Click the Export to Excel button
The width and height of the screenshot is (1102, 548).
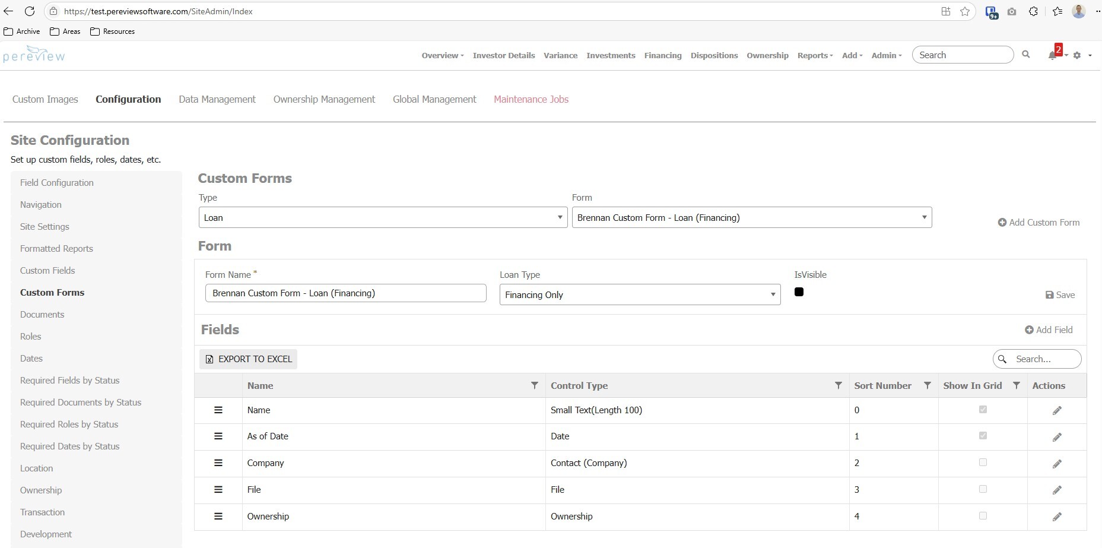[x=249, y=359]
